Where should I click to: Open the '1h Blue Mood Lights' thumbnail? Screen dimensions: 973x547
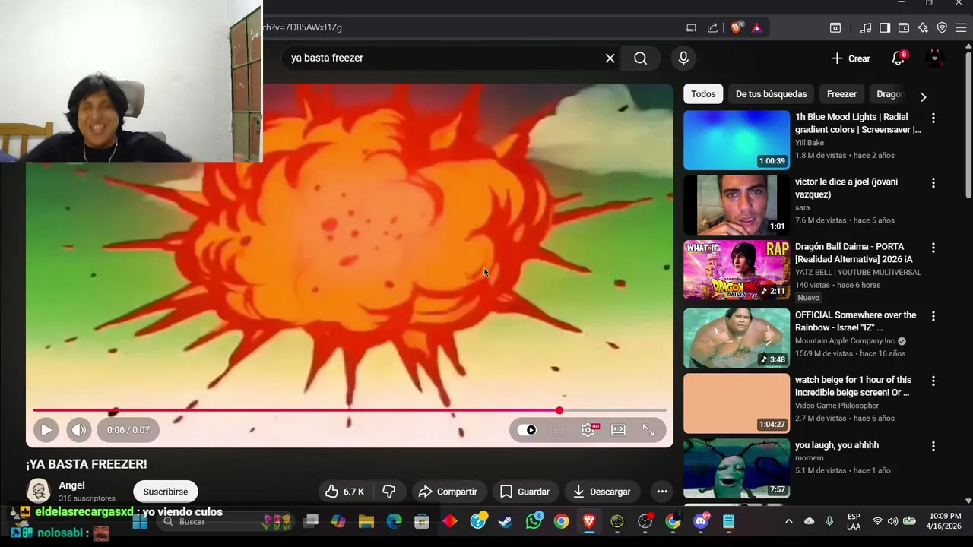tap(737, 141)
